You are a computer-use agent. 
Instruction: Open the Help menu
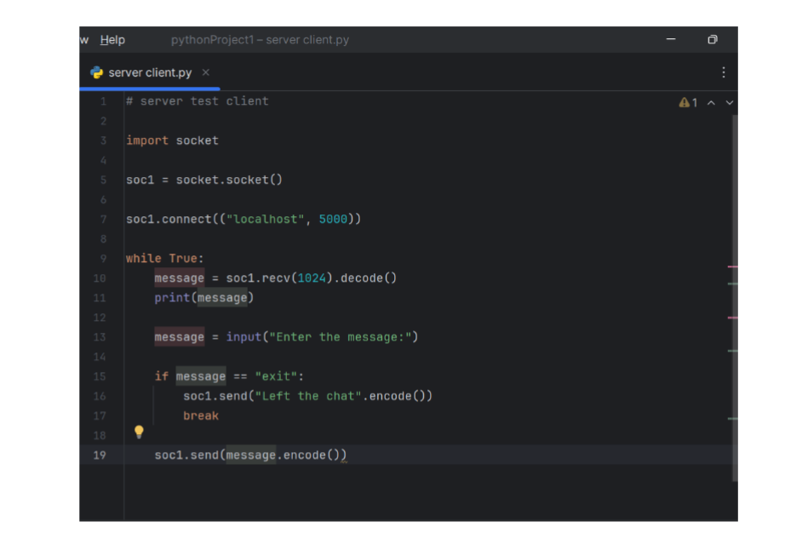(112, 40)
